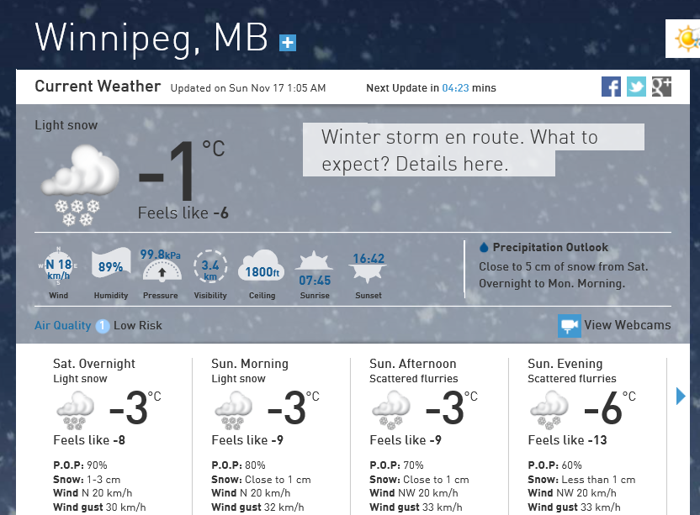Click the humidity icon showing 89%
Screen dimensions: 700x515
click(x=110, y=265)
